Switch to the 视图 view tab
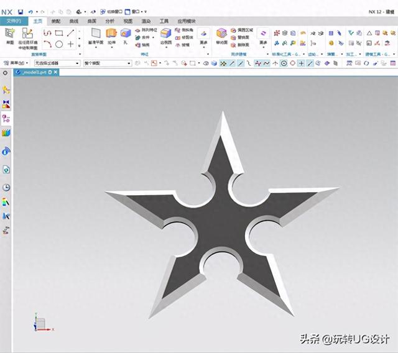This screenshot has height=353, width=398. click(127, 21)
